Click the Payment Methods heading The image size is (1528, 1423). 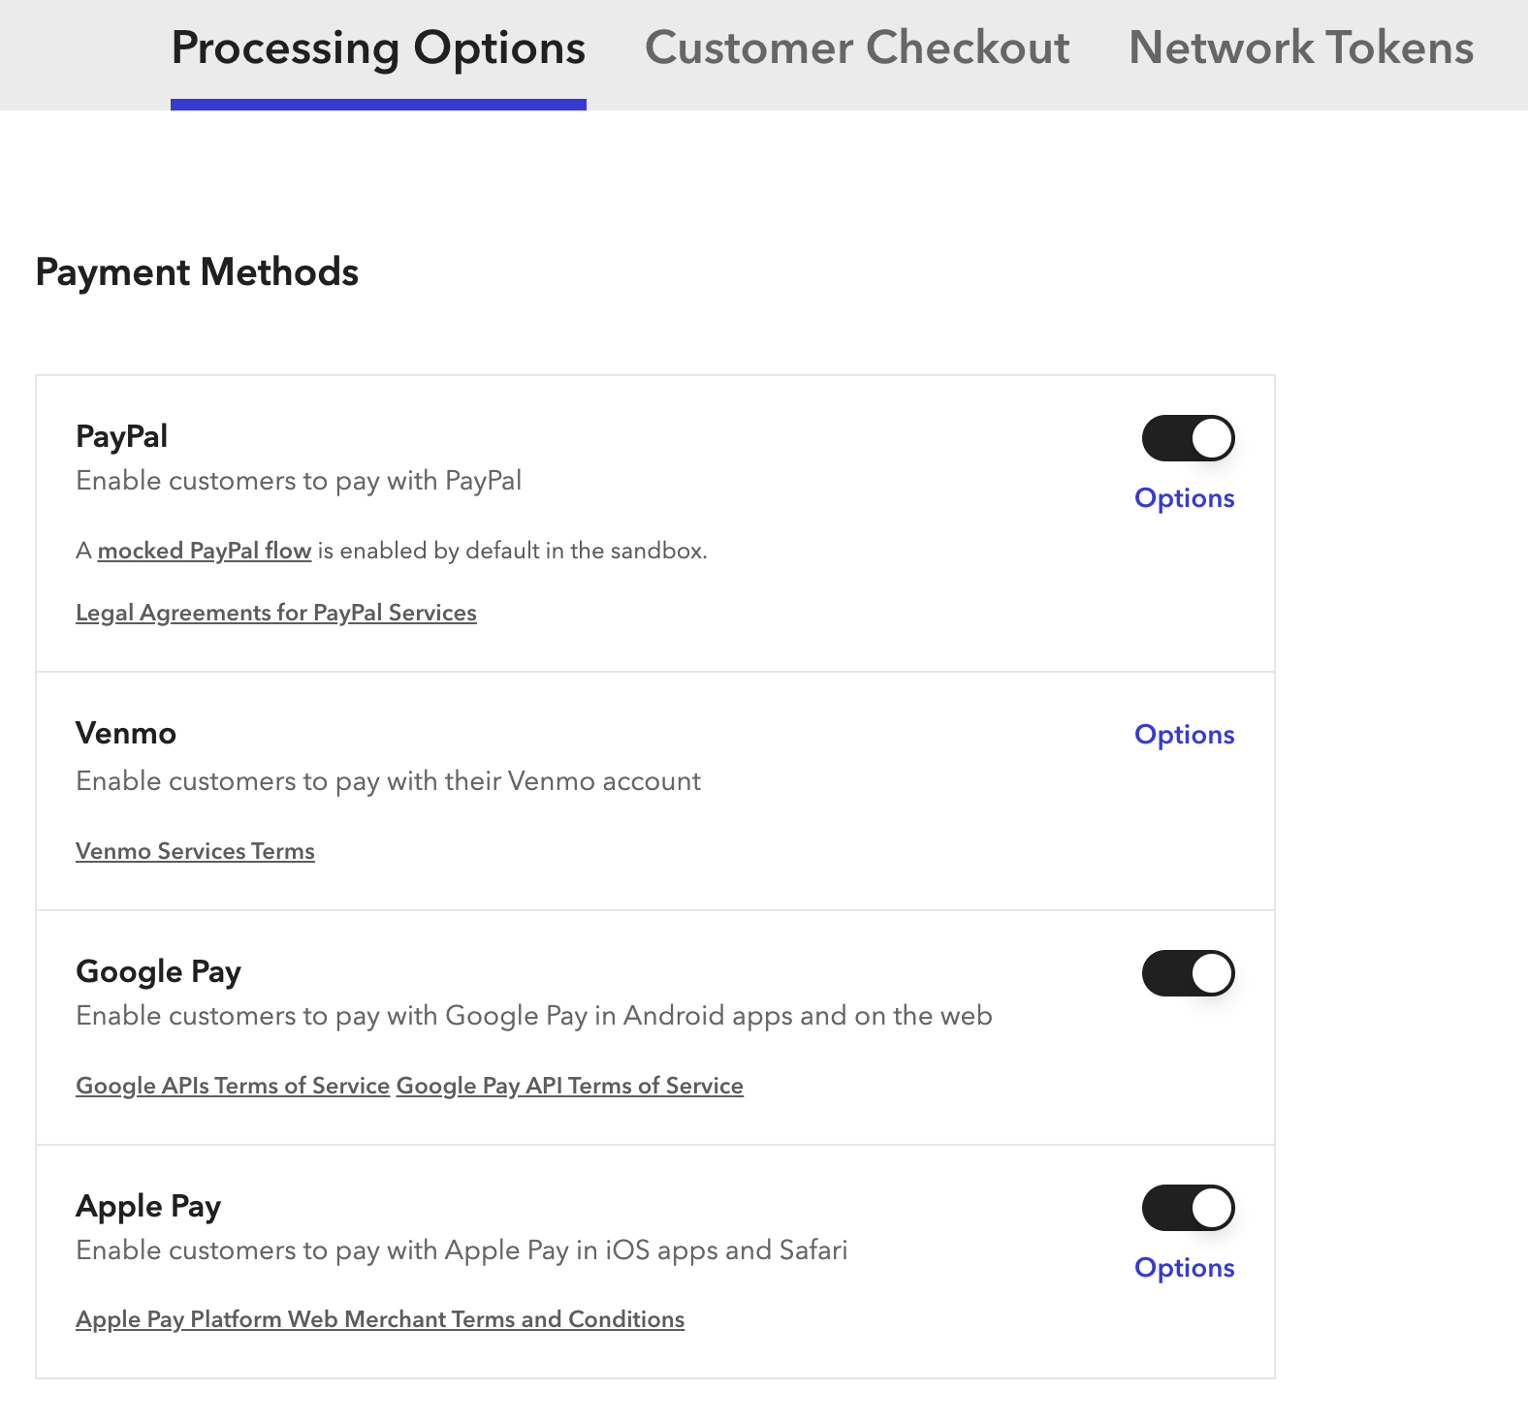click(x=197, y=272)
